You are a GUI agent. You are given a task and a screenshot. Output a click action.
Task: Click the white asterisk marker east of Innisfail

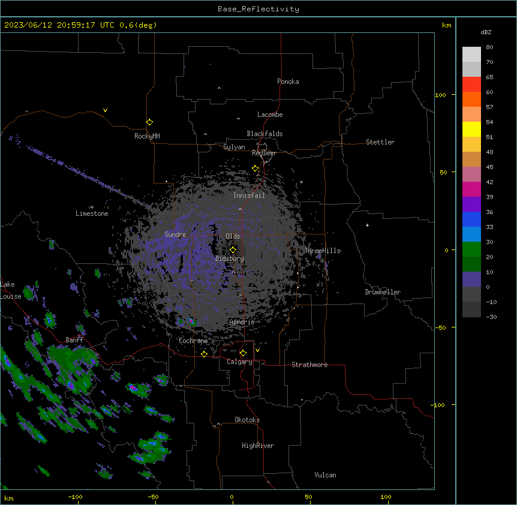pyautogui.click(x=301, y=182)
